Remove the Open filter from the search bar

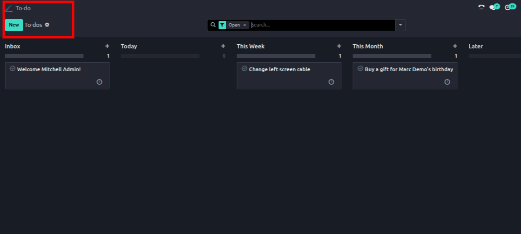click(x=244, y=25)
